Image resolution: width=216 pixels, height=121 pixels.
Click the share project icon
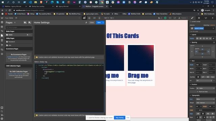pos(175,18)
